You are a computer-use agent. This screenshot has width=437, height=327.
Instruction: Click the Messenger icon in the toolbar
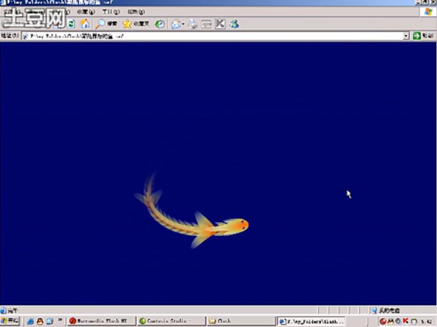pos(234,24)
